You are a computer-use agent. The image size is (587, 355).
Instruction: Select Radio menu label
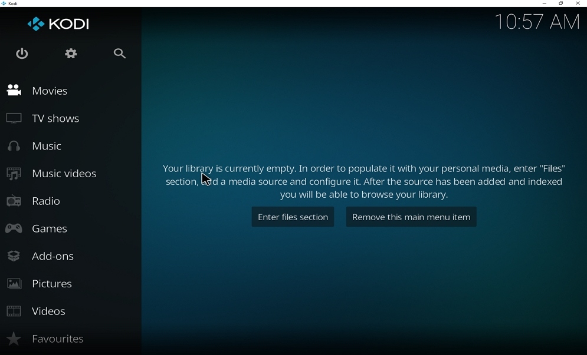click(x=46, y=201)
